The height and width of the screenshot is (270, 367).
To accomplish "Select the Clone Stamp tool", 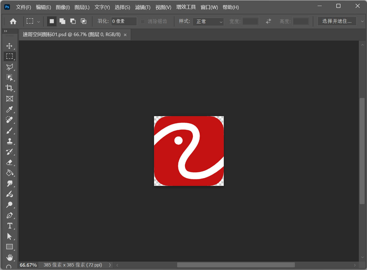I will point(9,141).
